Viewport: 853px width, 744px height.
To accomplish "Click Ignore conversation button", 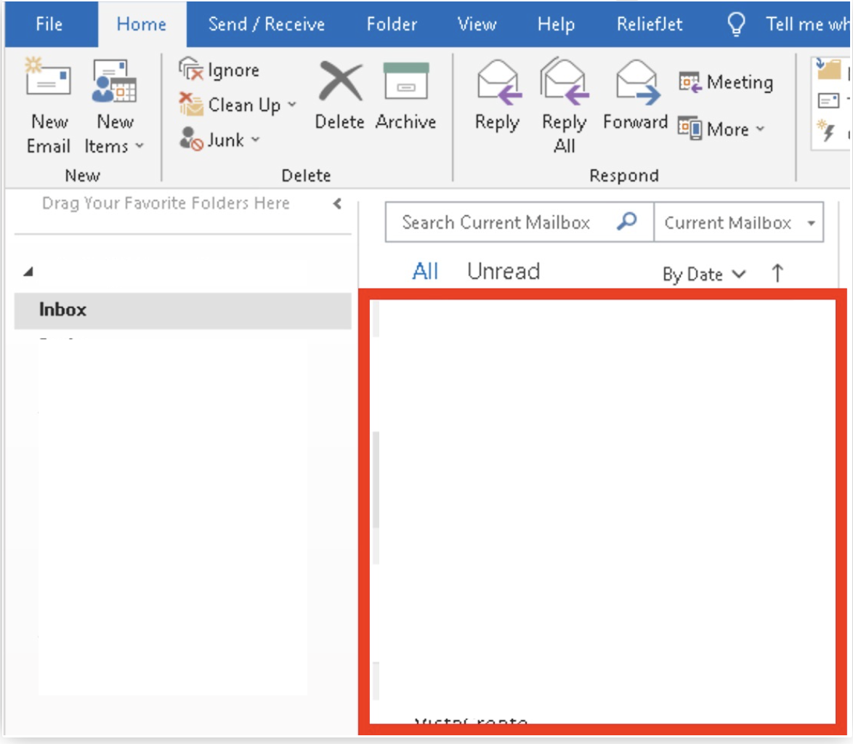I will tap(219, 70).
